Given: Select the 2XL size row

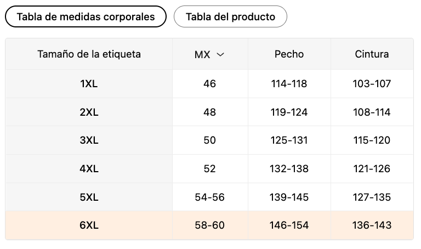Looking at the screenshot, I should (x=89, y=112).
